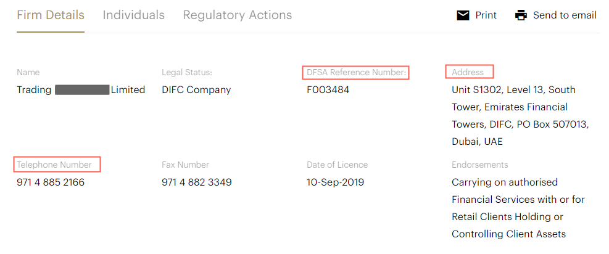Click fax number 971 4 882 3349
Viewport: 609px width, 254px height.
pyautogui.click(x=197, y=182)
